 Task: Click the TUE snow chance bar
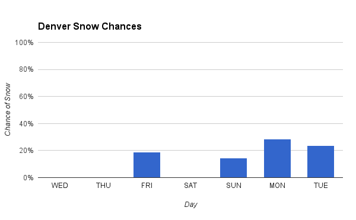(x=320, y=161)
